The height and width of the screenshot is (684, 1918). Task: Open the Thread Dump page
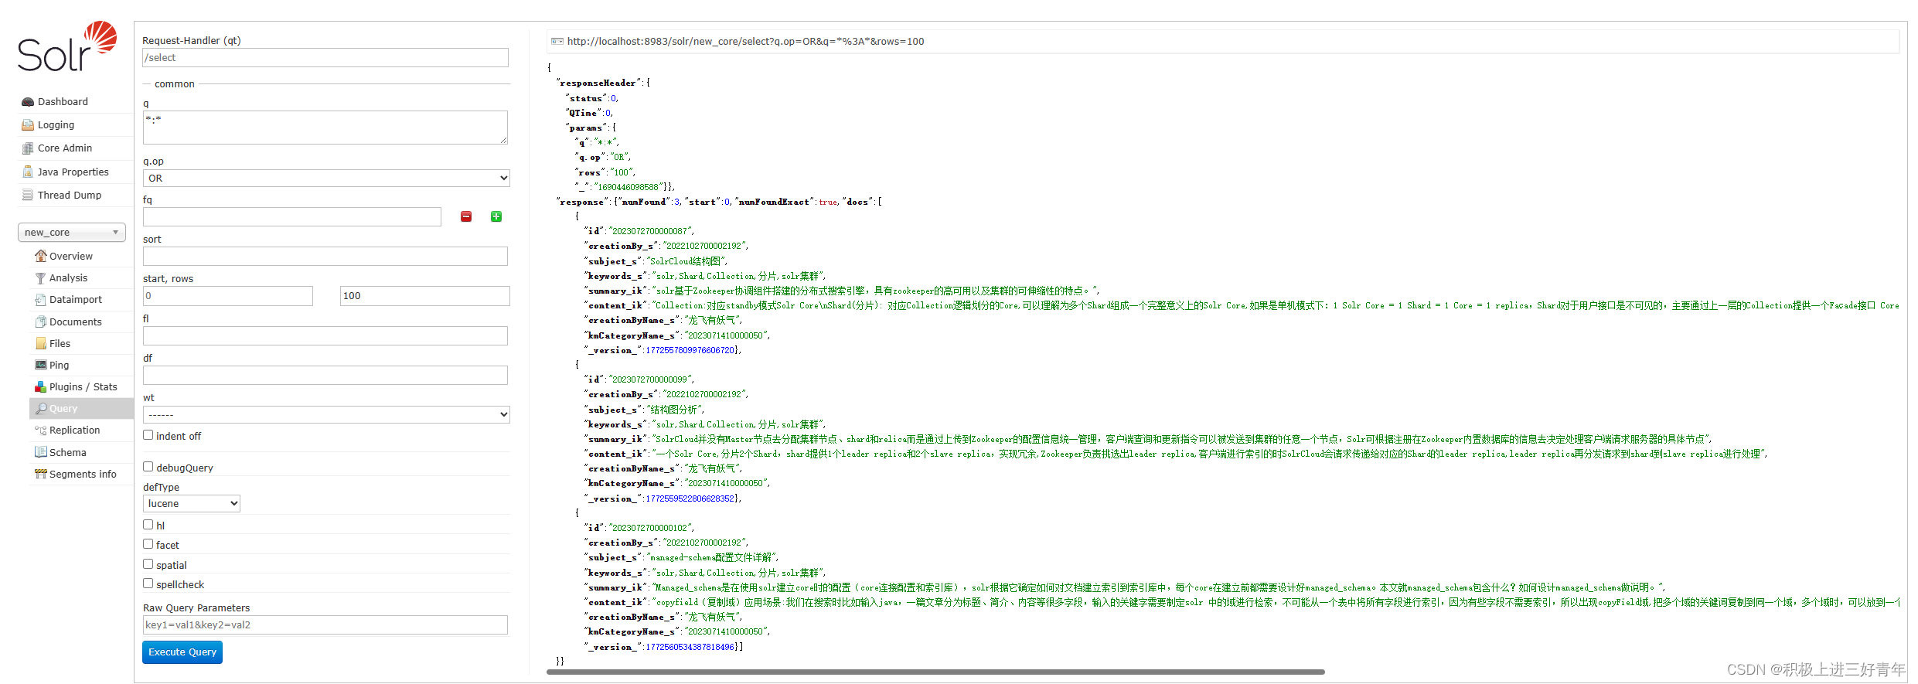pos(70,196)
